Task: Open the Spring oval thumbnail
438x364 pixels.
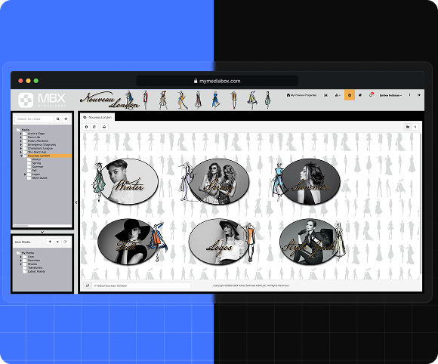Action: [219, 181]
